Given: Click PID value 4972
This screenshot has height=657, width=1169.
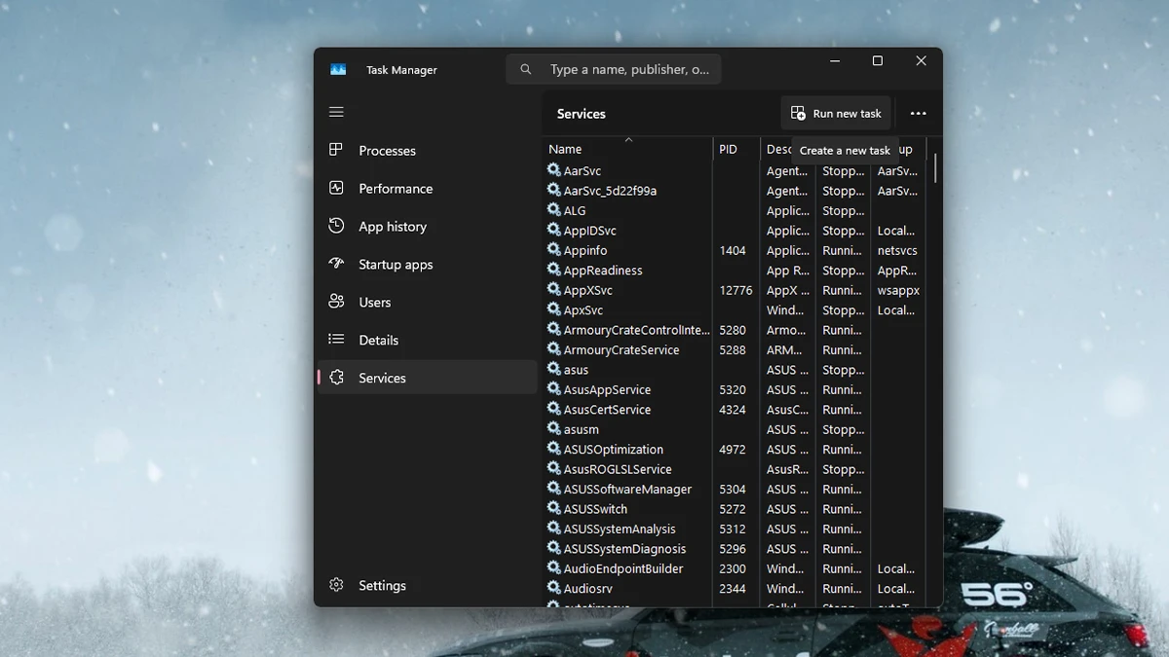Looking at the screenshot, I should coord(733,449).
